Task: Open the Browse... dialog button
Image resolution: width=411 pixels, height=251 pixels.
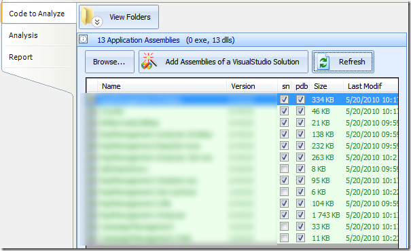Action: (x=109, y=62)
